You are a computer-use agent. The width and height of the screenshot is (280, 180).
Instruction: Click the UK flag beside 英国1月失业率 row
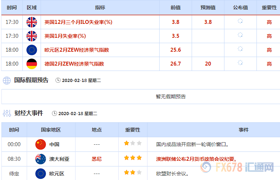(x=32, y=36)
